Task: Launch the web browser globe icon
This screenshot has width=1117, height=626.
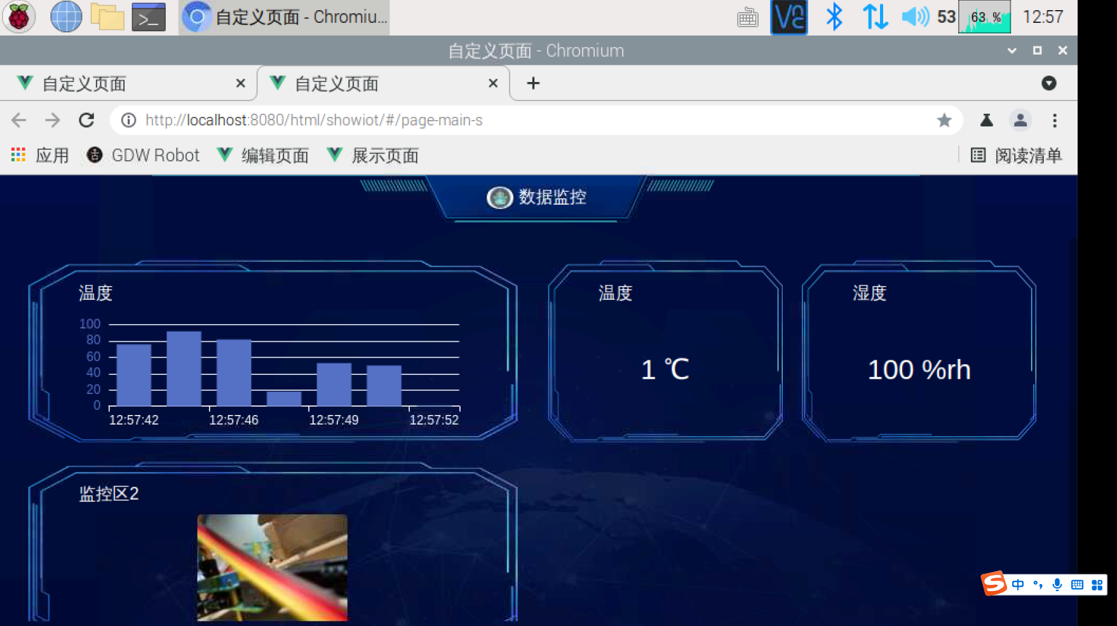Action: [66, 17]
